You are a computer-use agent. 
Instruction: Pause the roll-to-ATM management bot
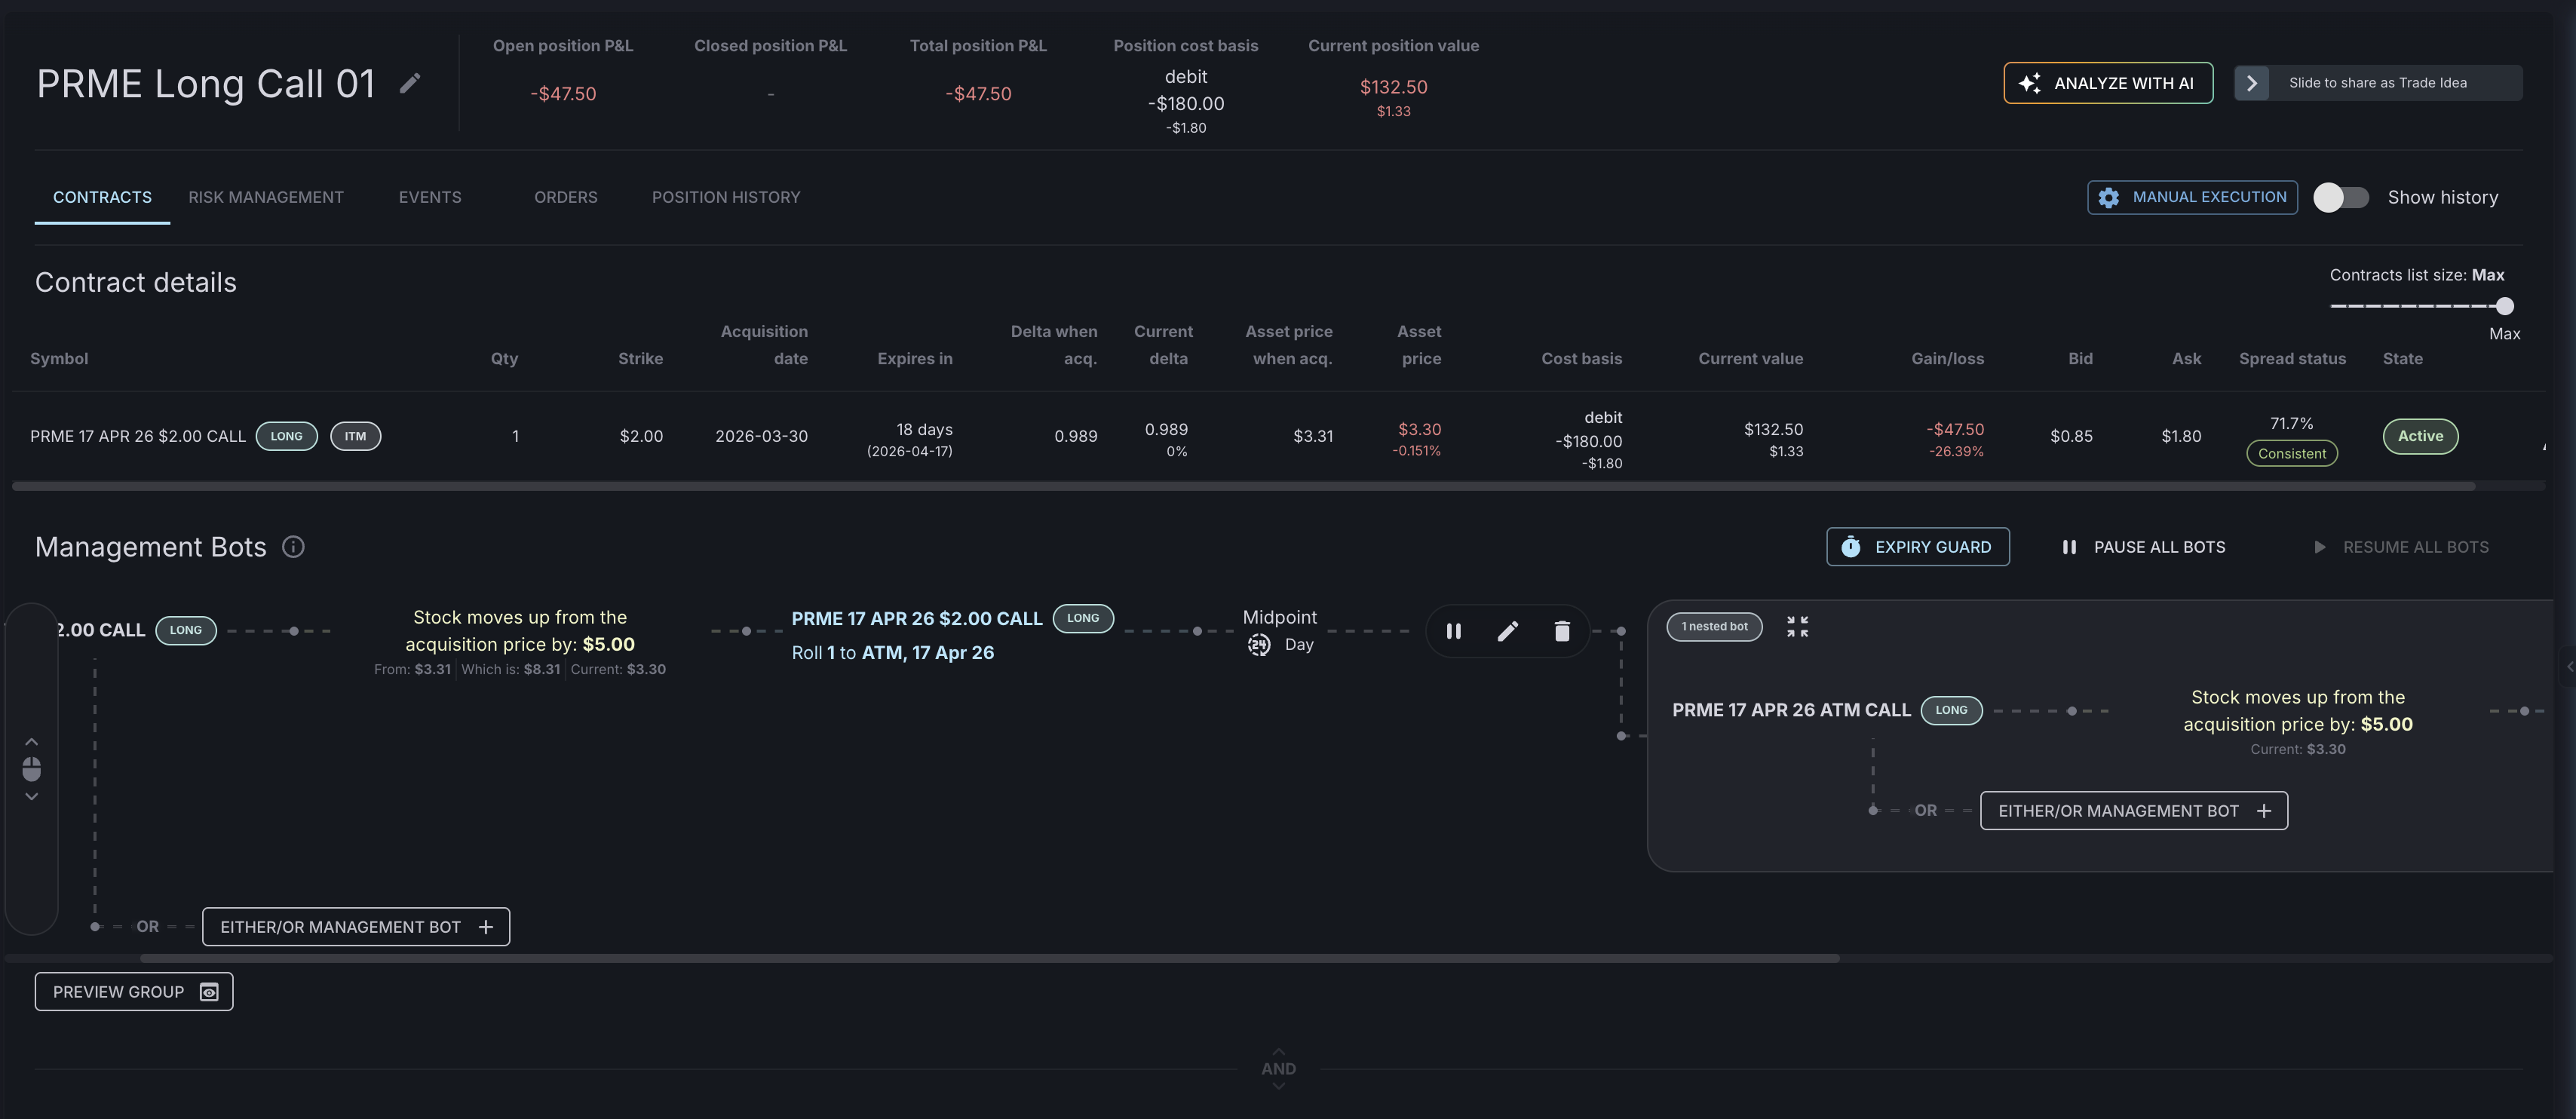click(1453, 631)
